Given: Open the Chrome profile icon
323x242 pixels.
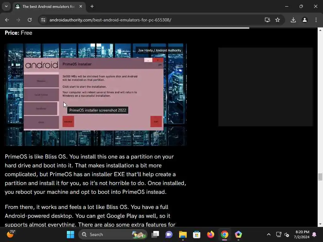Looking at the screenshot, I should [x=305, y=20].
